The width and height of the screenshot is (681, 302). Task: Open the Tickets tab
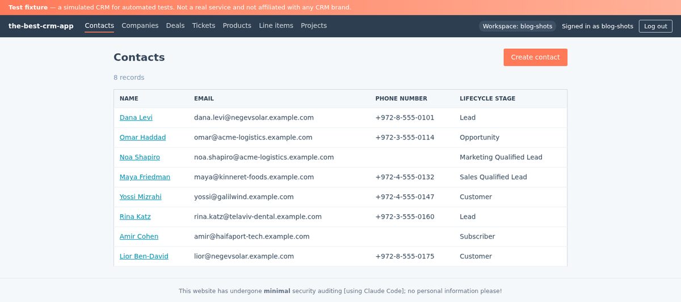click(204, 25)
